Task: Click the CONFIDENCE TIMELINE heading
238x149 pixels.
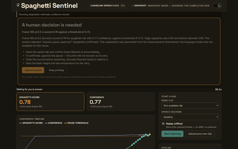Action: 32,119
